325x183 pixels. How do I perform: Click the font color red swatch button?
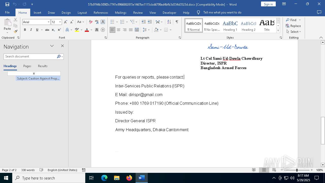coord(87,30)
